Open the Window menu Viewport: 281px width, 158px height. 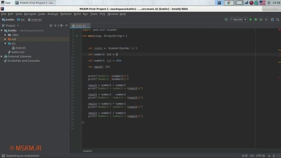tap(113, 14)
